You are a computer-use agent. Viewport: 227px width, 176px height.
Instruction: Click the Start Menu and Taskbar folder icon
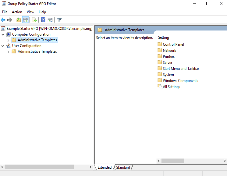click(x=160, y=68)
